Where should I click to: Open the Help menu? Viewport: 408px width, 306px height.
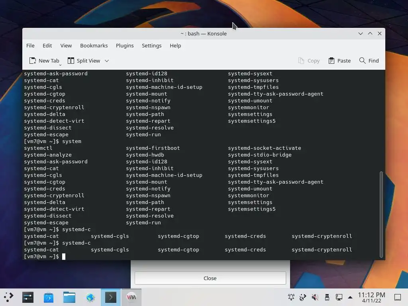[x=175, y=45]
